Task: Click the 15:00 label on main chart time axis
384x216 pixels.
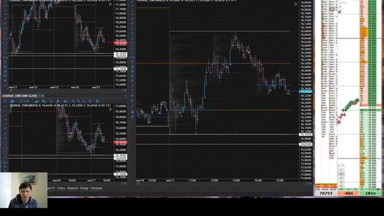Action: (x=280, y=180)
